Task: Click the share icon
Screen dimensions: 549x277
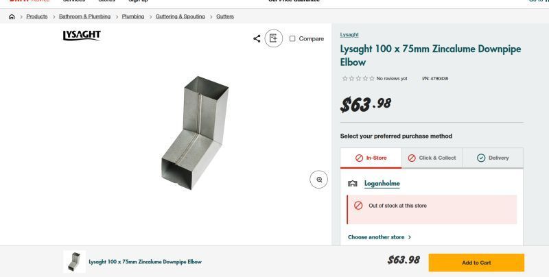Action: [x=257, y=38]
